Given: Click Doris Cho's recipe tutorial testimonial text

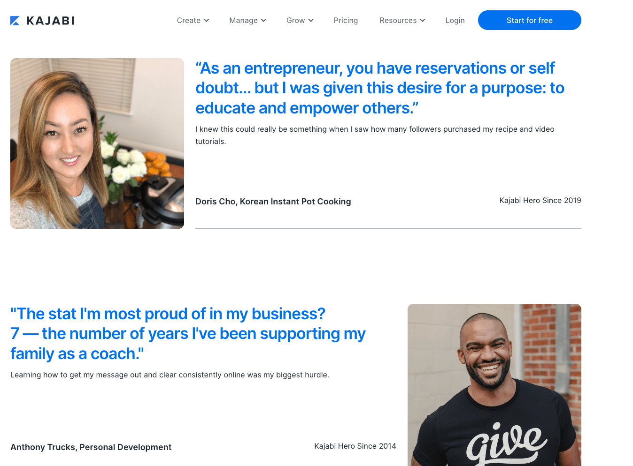Looking at the screenshot, I should 374,135.
